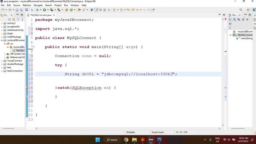Click the New file wizard icon

pyautogui.click(x=3, y=10)
